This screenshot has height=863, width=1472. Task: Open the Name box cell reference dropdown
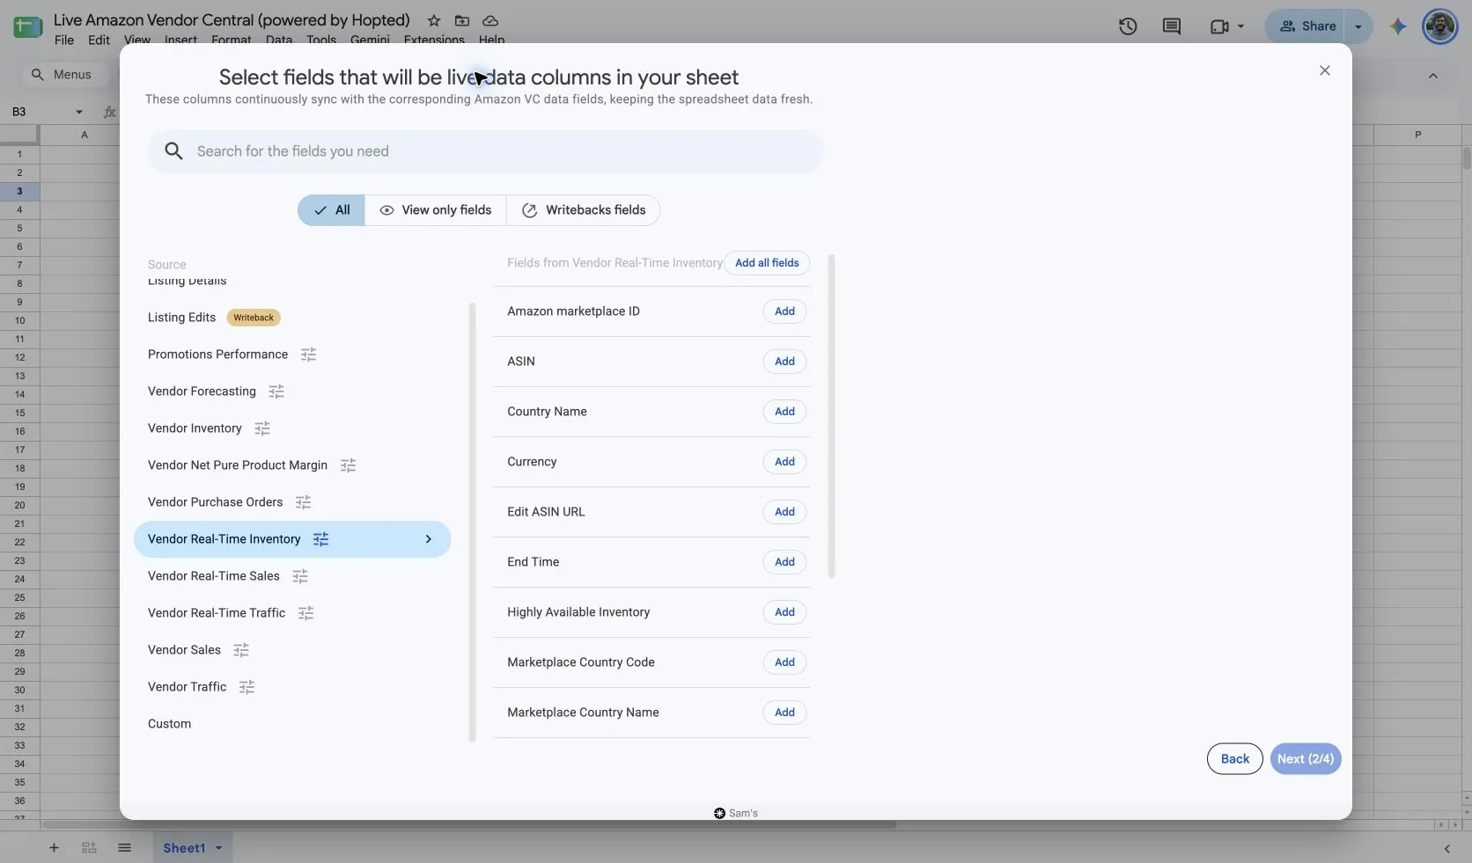pos(79,112)
